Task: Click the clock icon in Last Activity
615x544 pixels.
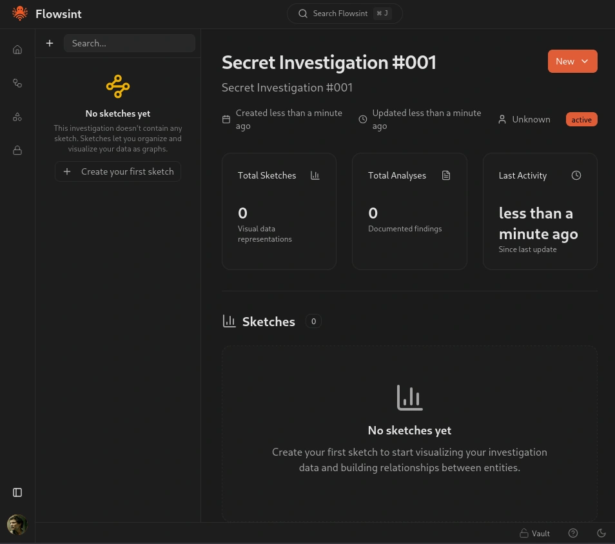Action: [x=576, y=175]
